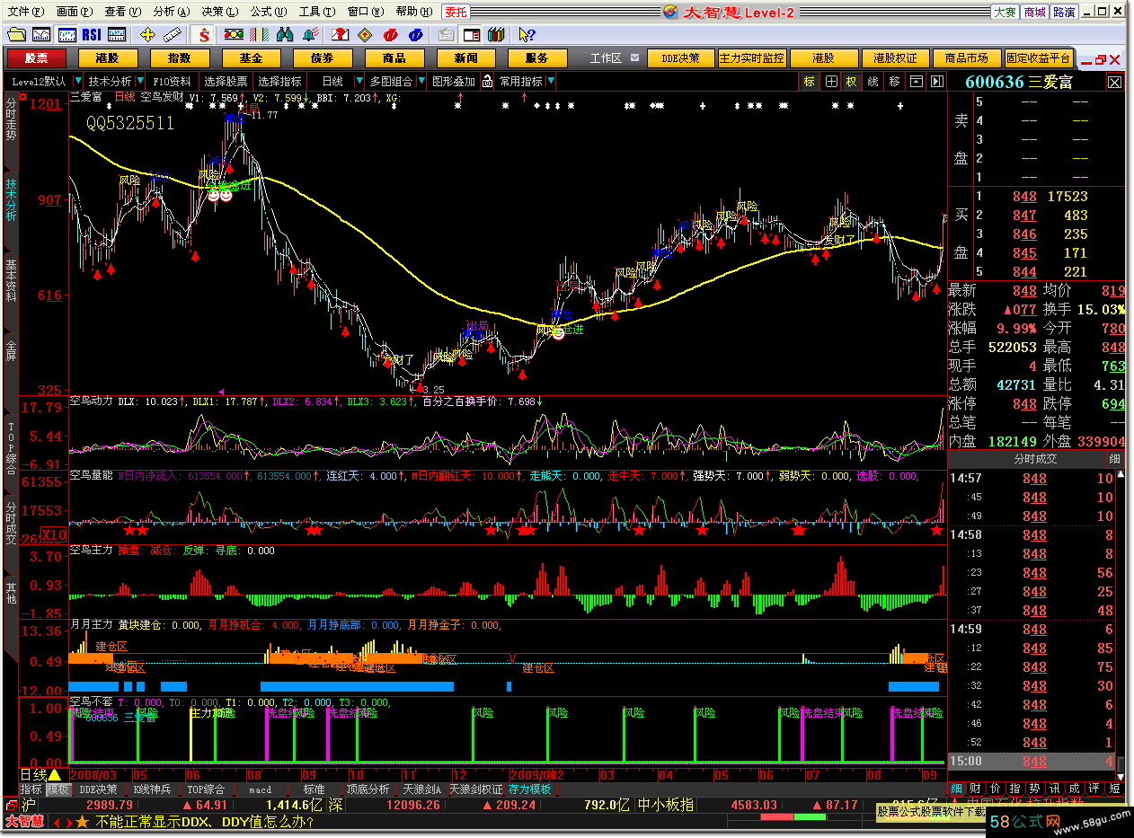Click the red dollar S icon
This screenshot has height=838, width=1134.
[x=205, y=35]
